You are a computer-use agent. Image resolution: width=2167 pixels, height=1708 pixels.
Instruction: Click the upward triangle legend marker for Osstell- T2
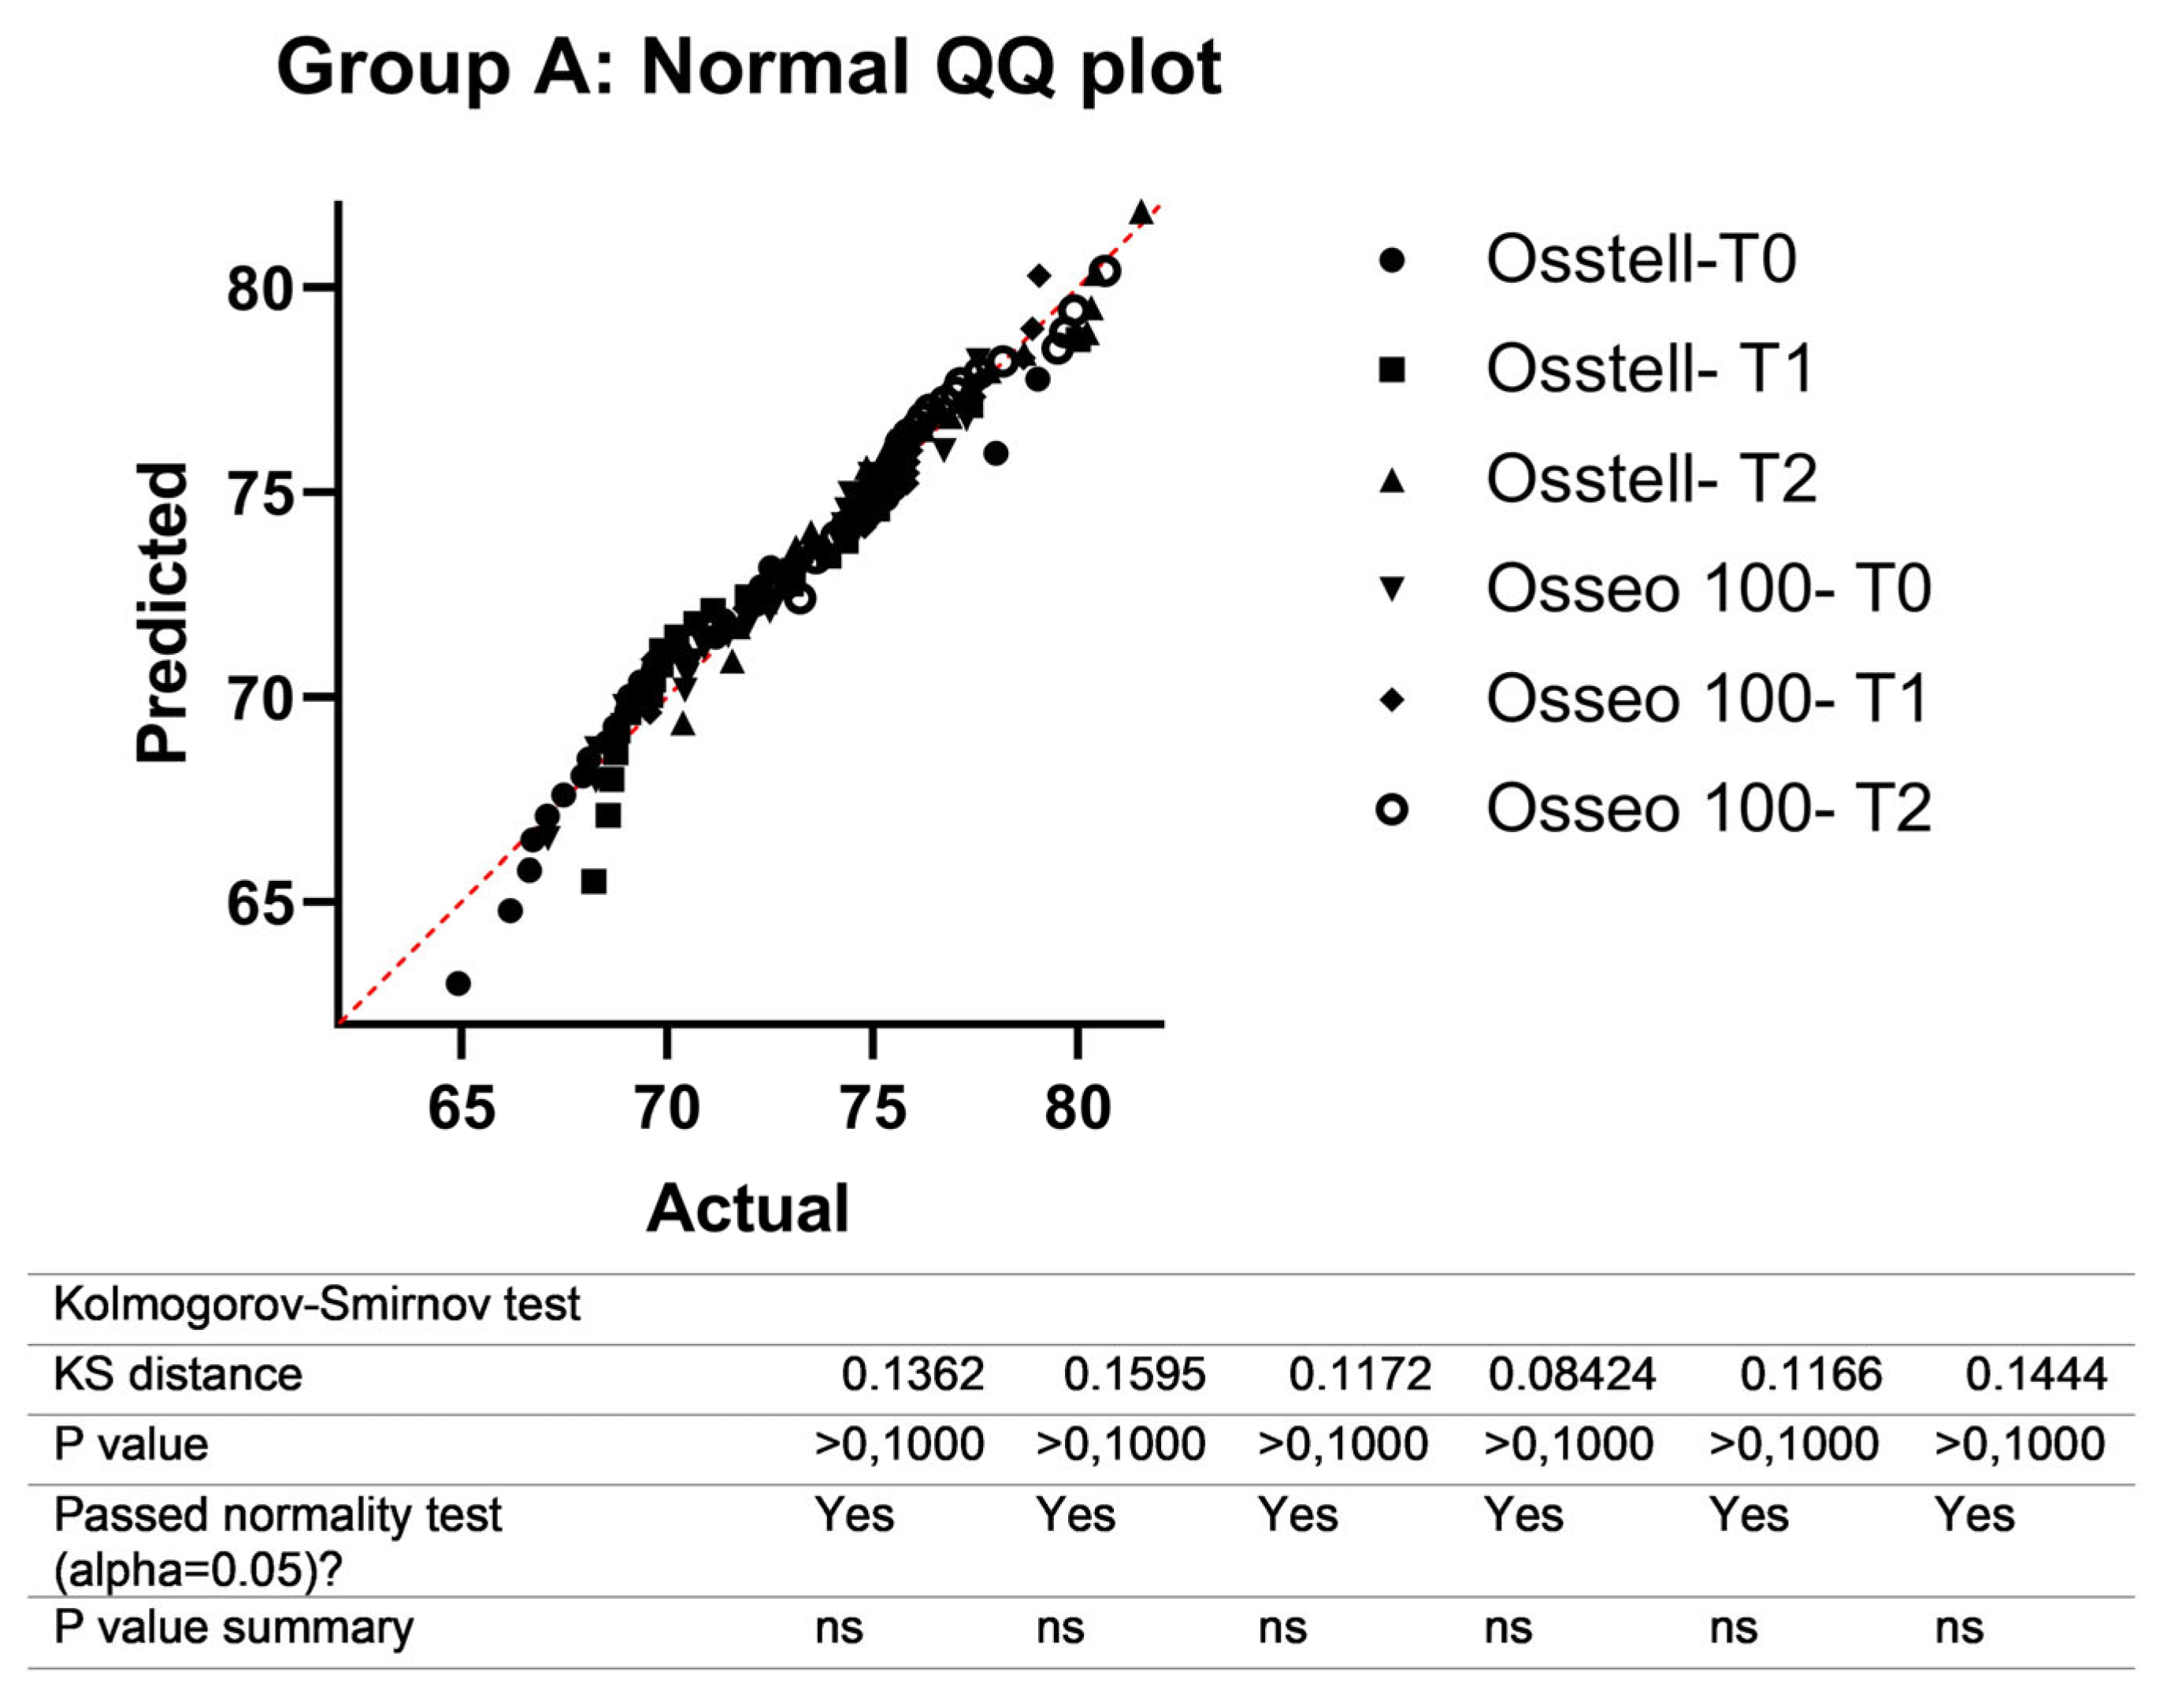point(1391,481)
